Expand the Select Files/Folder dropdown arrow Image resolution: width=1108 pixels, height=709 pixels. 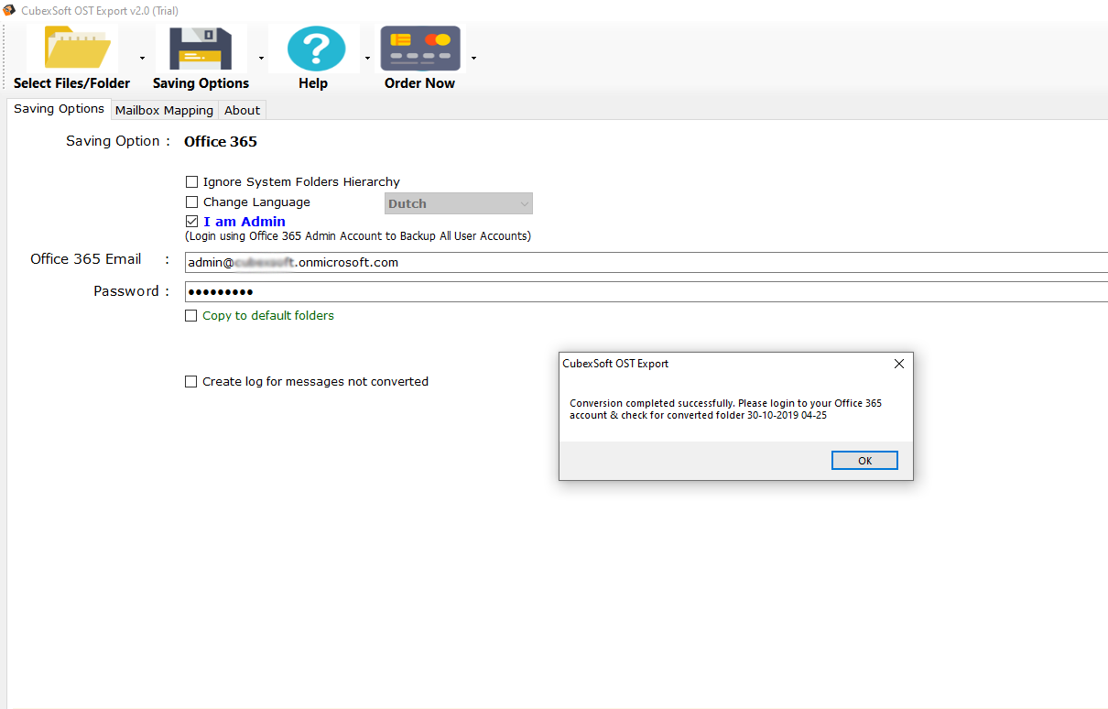tap(142, 59)
